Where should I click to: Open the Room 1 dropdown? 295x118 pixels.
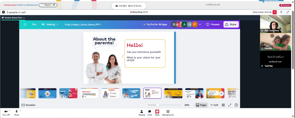48,5
